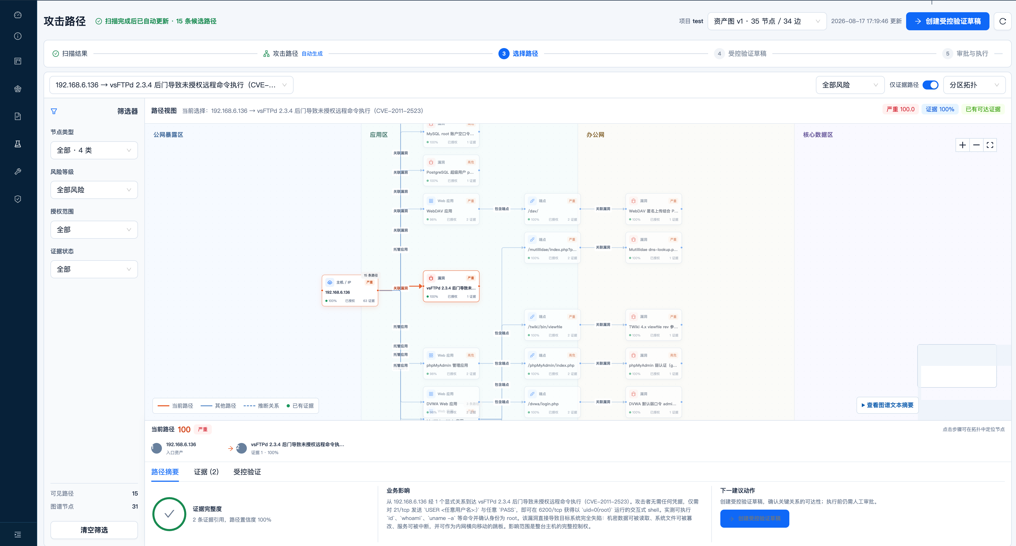
Task: Open the 授权范围 filter dropdown
Action: pyautogui.click(x=94, y=230)
